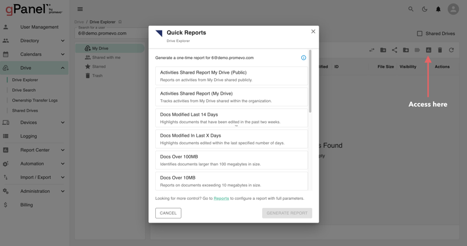The image size is (467, 246).
Task: Select Activities Shared Report (My Drive)
Action: click(x=231, y=97)
